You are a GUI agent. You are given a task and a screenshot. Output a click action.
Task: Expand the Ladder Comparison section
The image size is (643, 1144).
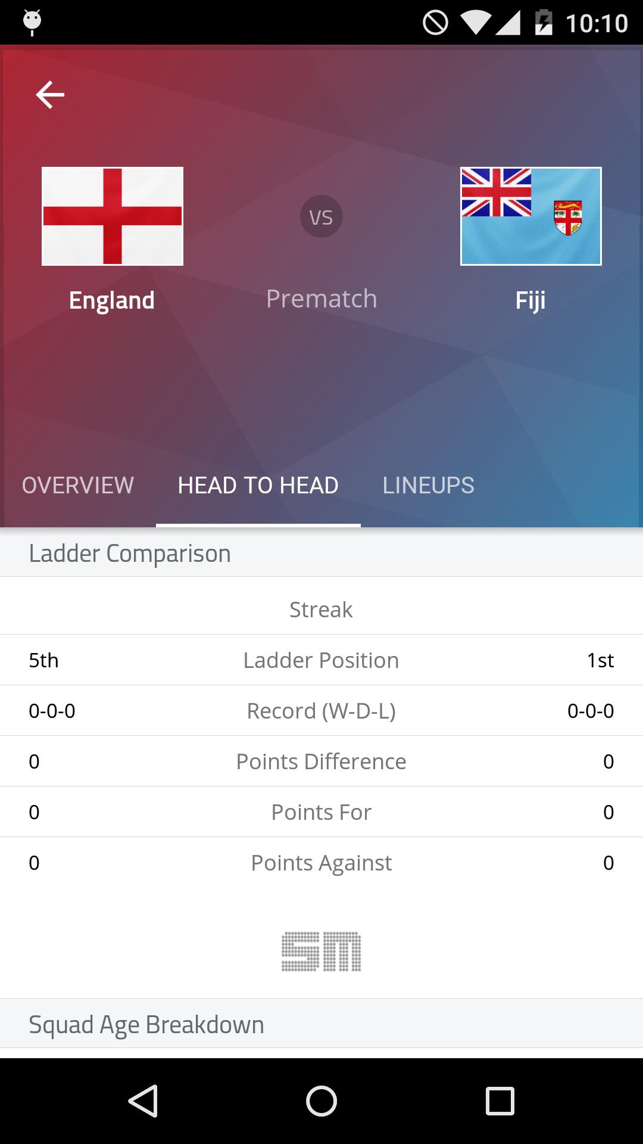[130, 553]
